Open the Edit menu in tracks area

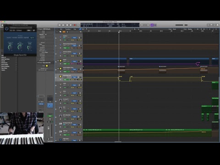61,29
